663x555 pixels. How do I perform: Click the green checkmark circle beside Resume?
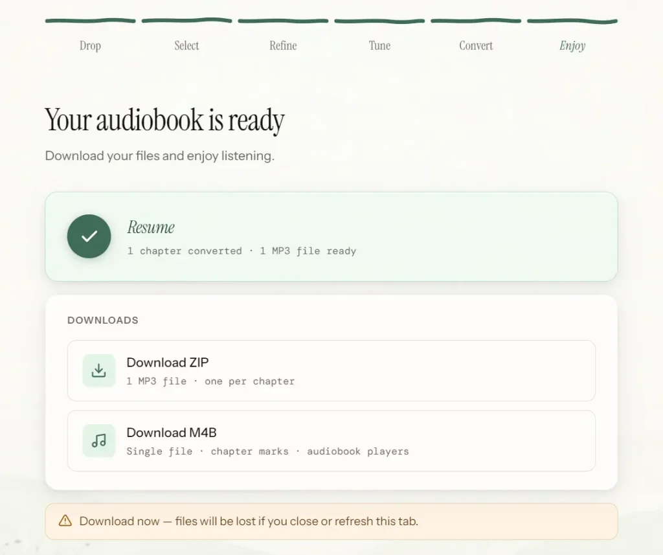(89, 236)
